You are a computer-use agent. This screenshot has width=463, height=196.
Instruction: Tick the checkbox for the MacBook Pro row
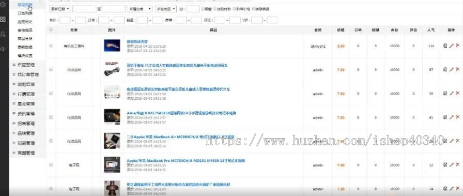pos(51,164)
